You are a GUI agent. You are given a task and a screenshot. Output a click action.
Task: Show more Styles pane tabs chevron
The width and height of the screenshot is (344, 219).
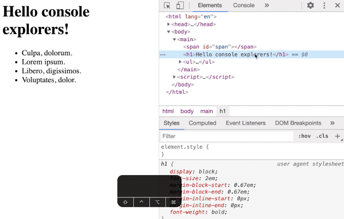point(332,123)
